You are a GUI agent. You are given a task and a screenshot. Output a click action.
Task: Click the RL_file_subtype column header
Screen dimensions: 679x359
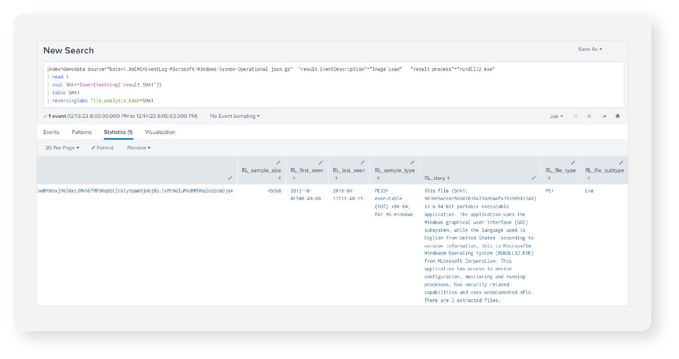tap(604, 171)
